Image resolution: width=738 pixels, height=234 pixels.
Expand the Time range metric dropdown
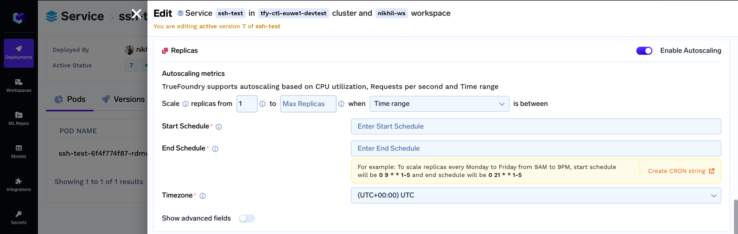tap(439, 104)
